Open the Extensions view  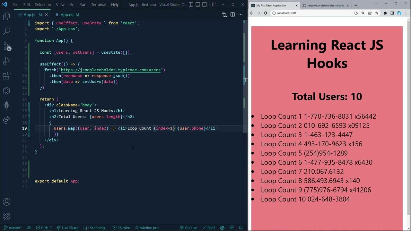pos(6,76)
